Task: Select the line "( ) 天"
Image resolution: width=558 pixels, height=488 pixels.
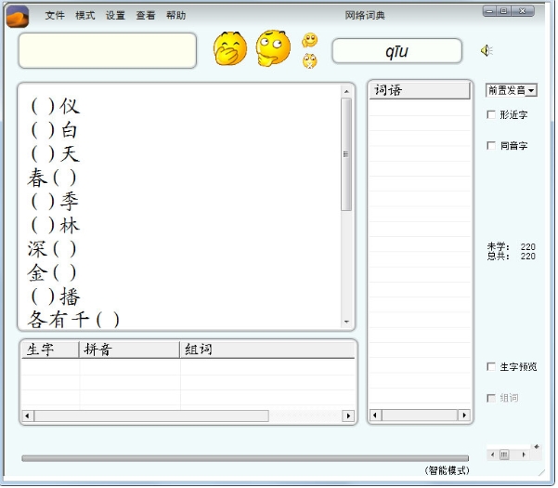Action: pos(56,154)
